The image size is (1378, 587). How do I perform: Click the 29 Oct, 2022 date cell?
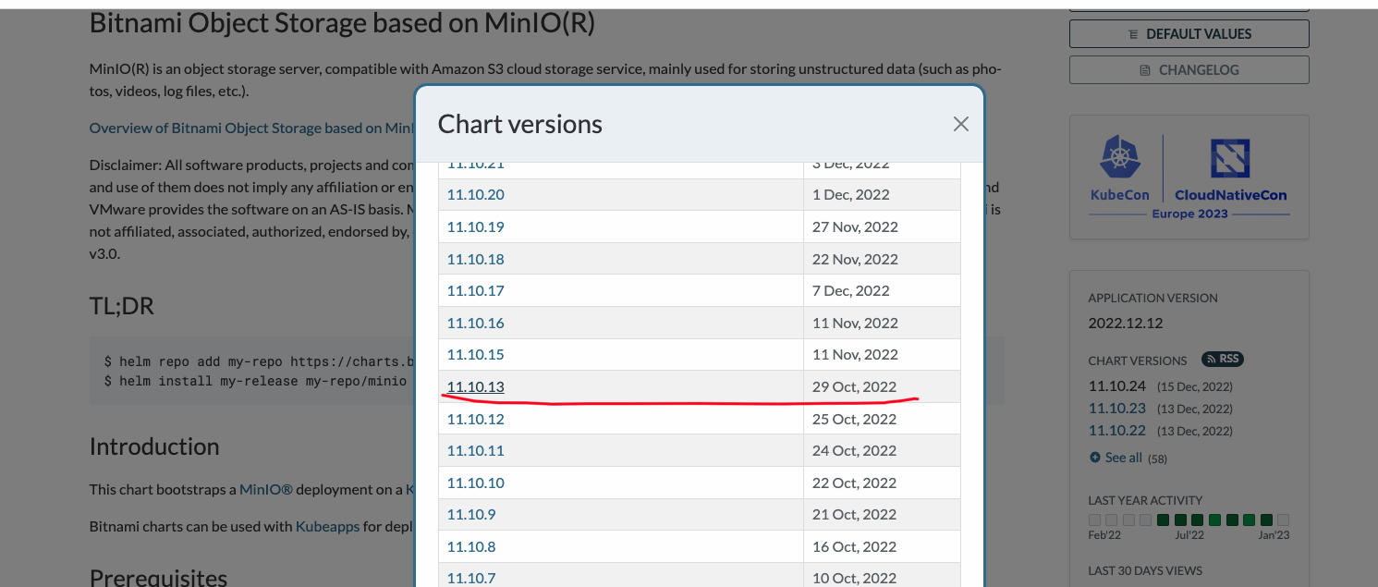tap(882, 387)
